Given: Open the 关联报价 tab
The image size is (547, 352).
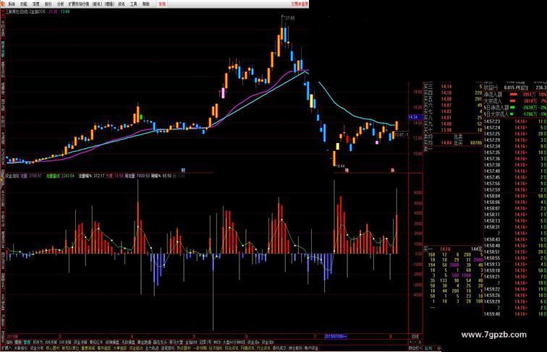Looking at the screenshot, I should click(x=21, y=348).
